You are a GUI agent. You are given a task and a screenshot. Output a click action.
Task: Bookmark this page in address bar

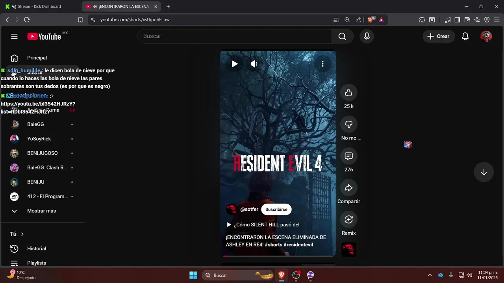click(x=80, y=20)
